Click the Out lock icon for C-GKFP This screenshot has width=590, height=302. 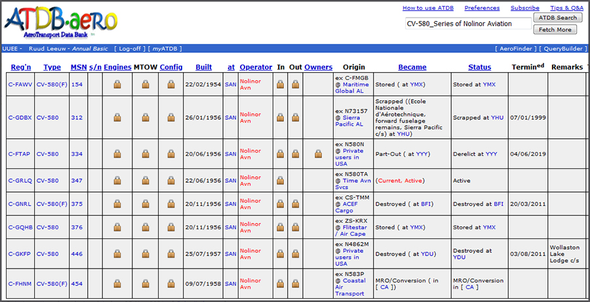pos(296,254)
